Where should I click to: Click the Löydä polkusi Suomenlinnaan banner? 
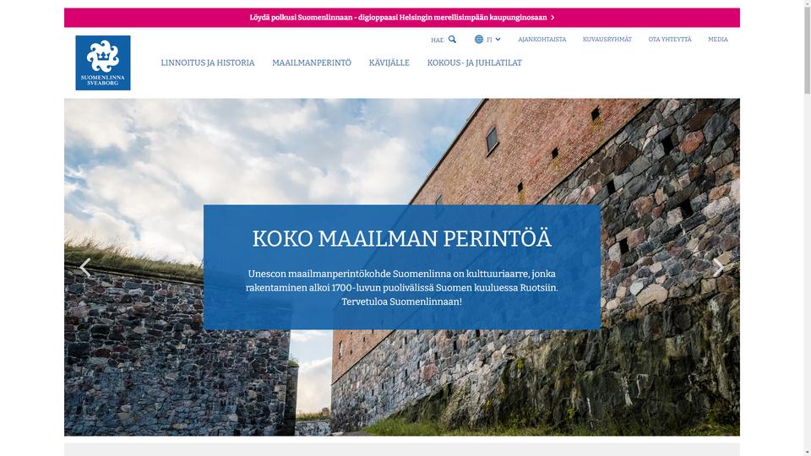point(402,18)
